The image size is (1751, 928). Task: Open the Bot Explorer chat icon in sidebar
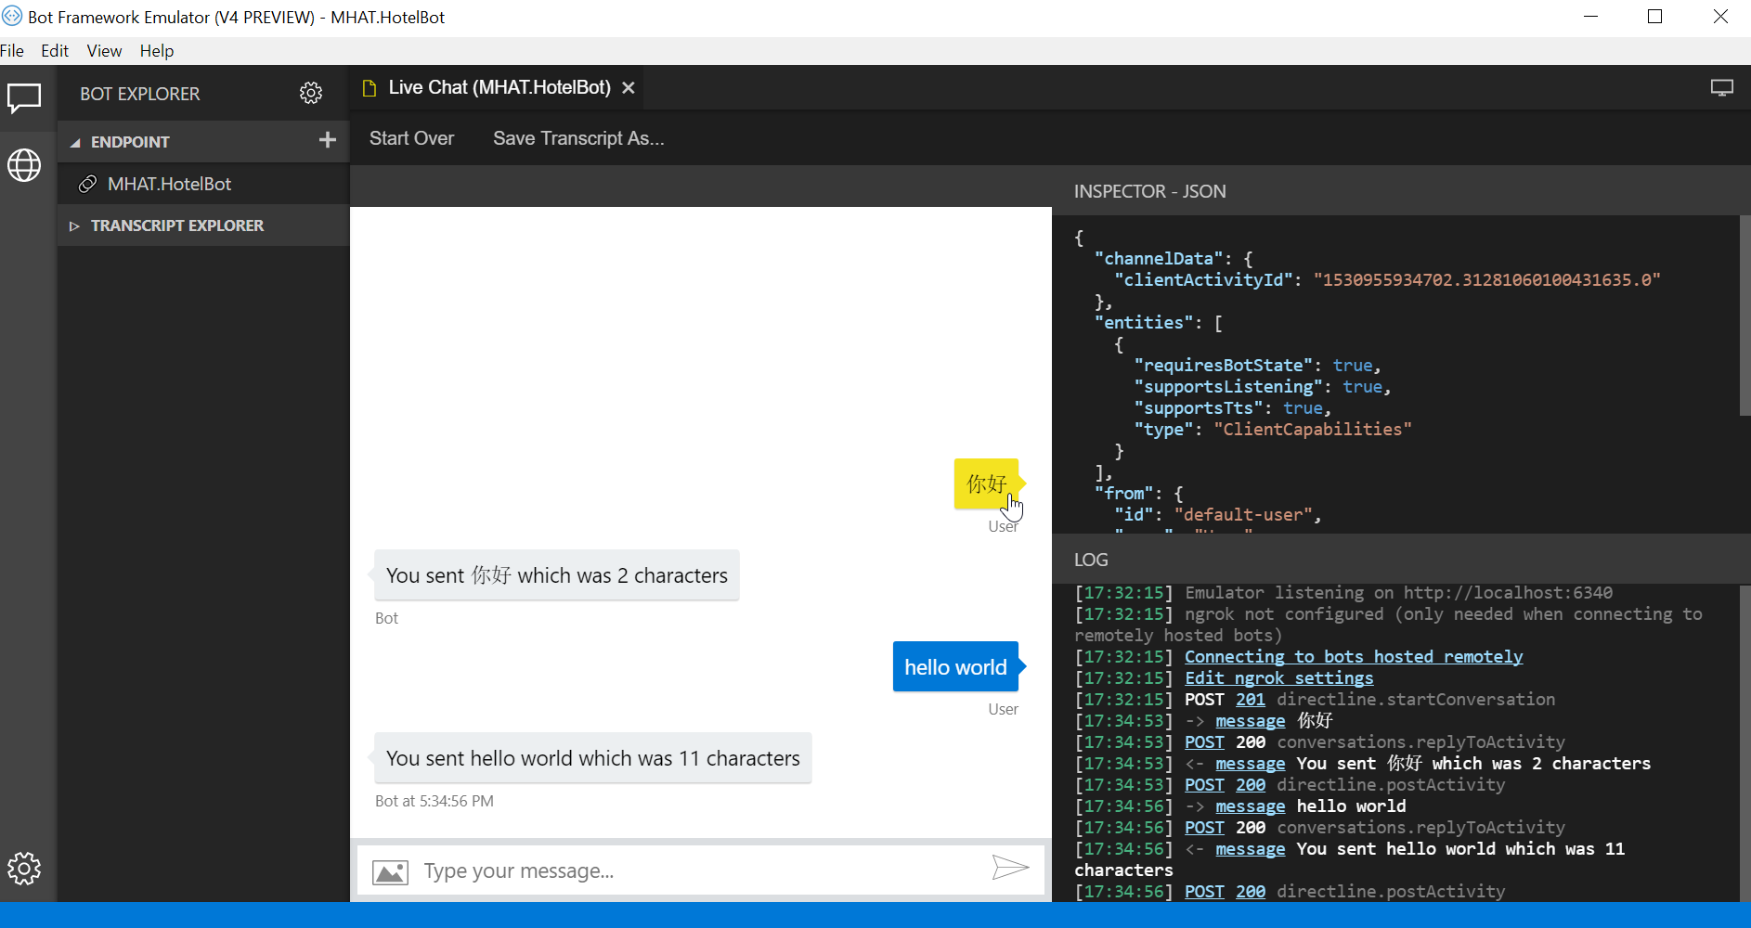24,97
